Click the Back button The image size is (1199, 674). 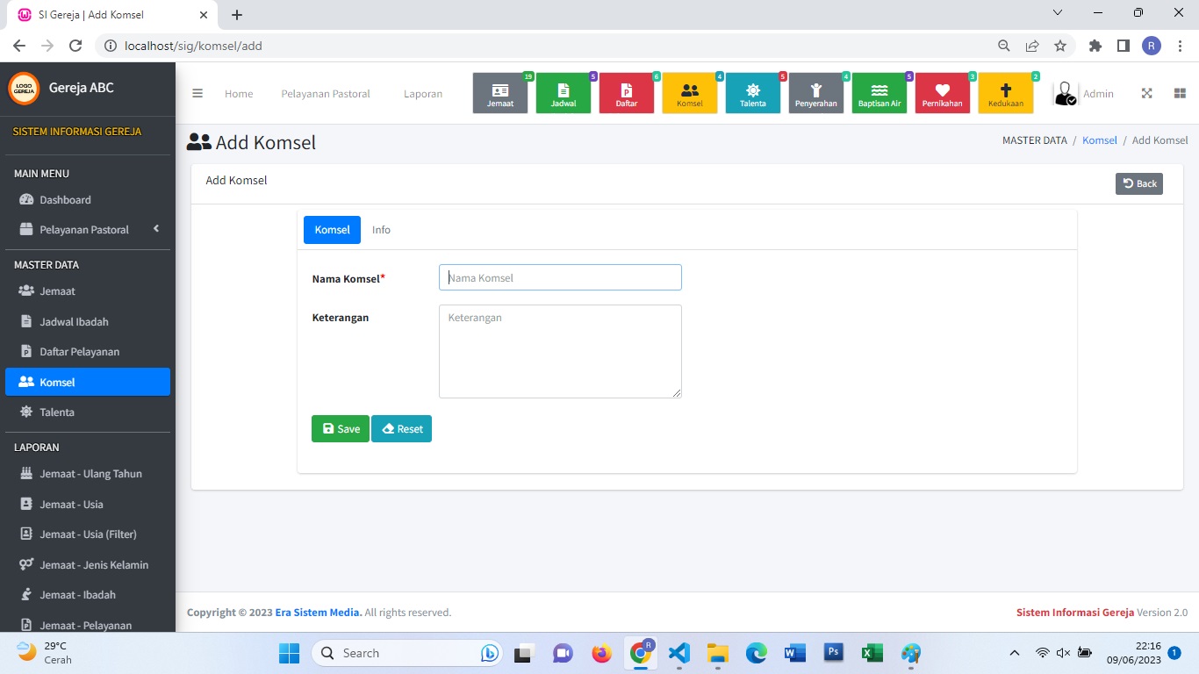tap(1139, 183)
